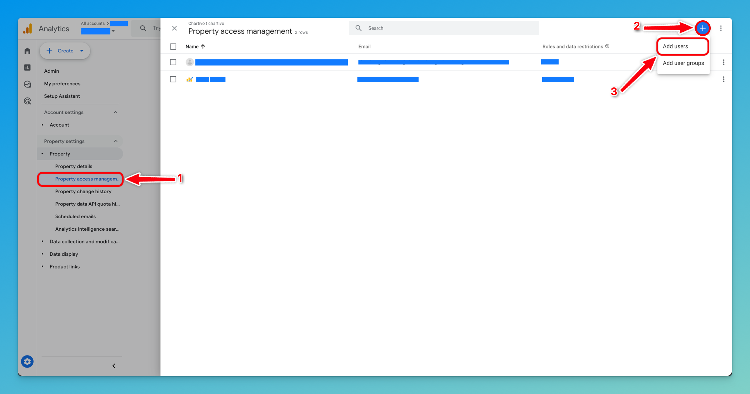
Task: Click the blue plus button to add access
Action: point(702,28)
